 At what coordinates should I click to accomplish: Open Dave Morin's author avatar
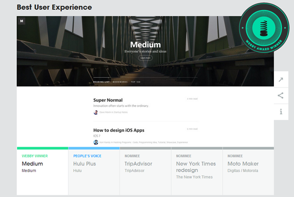tap(96, 112)
